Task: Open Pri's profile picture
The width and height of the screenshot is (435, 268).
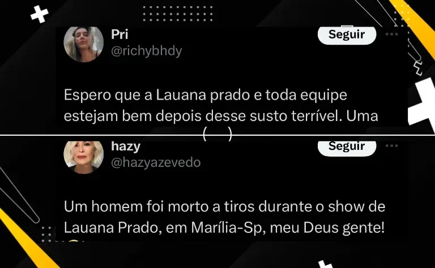Action: pyautogui.click(x=83, y=44)
